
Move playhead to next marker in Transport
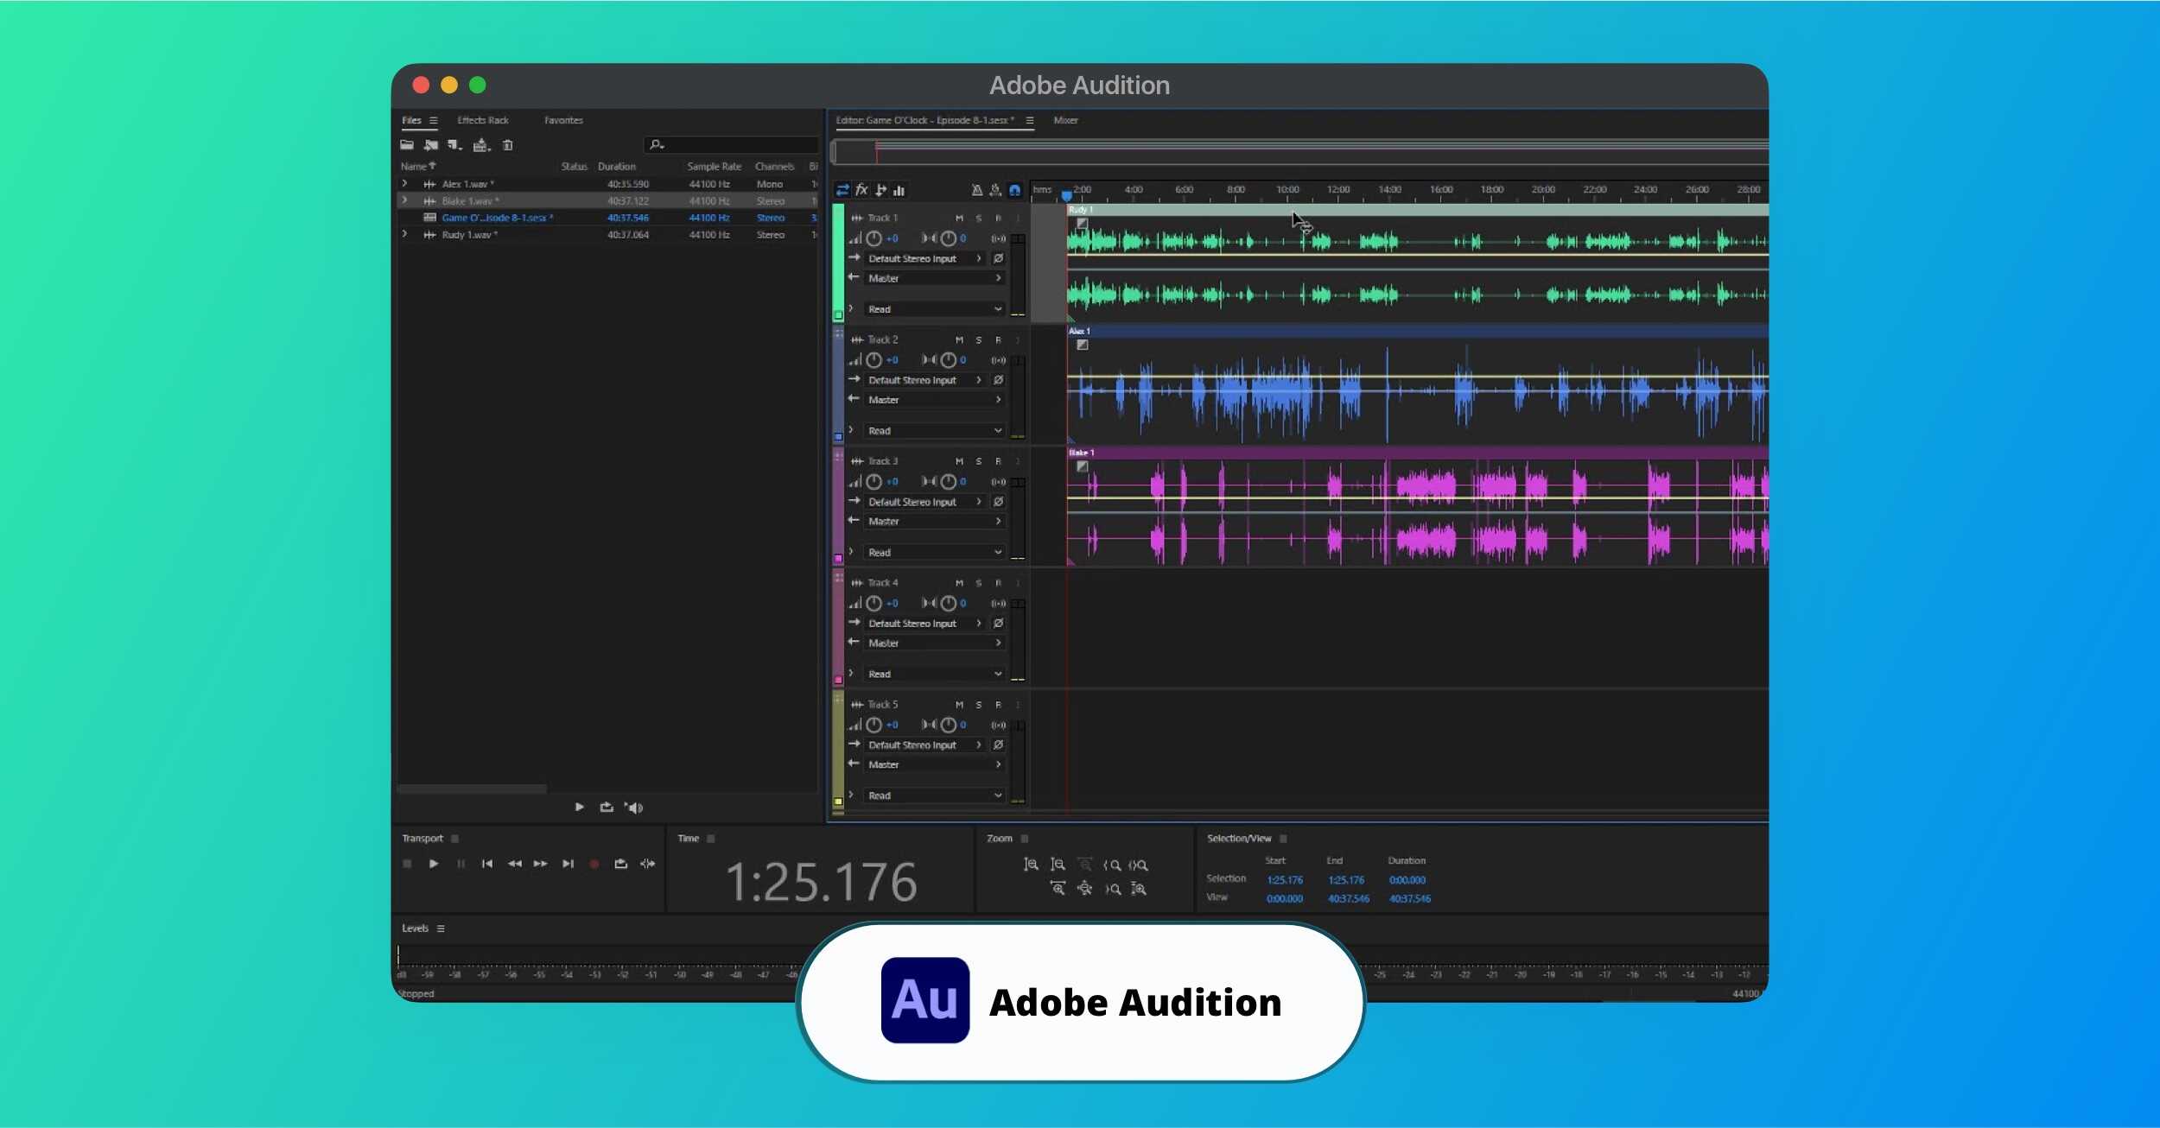pos(568,864)
